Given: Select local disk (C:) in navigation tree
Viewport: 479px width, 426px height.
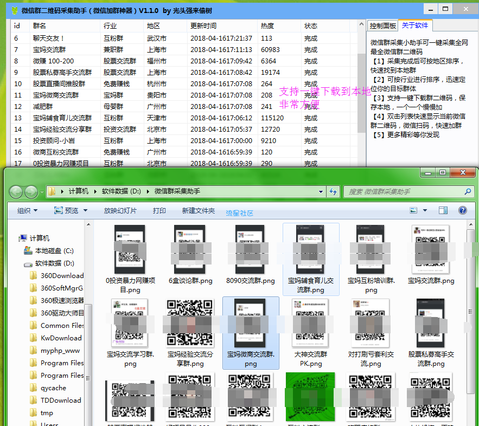Looking at the screenshot, I should coord(49,251).
